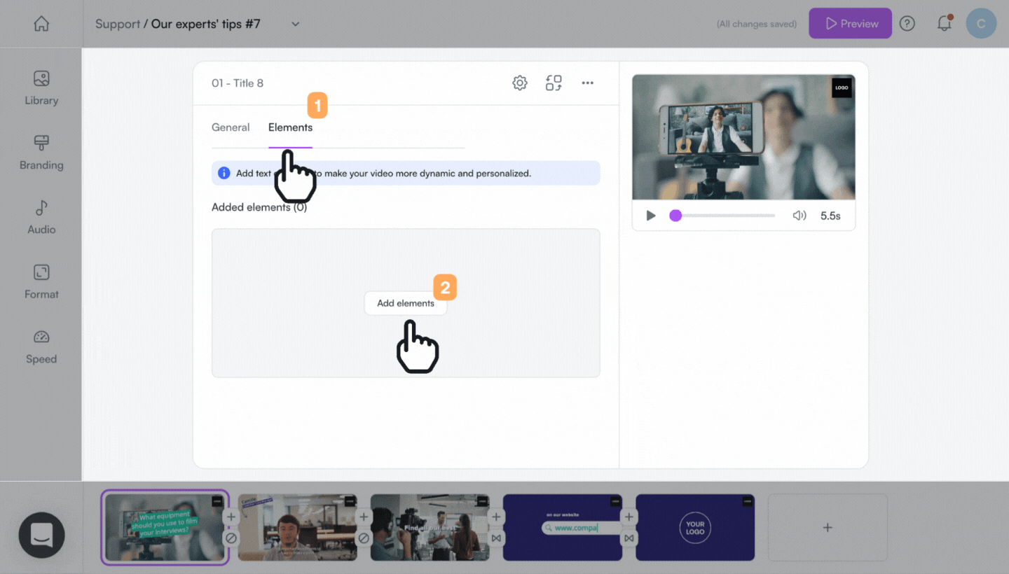Image resolution: width=1009 pixels, height=574 pixels.
Task: Set transition after the interview man scene
Action: tap(364, 538)
